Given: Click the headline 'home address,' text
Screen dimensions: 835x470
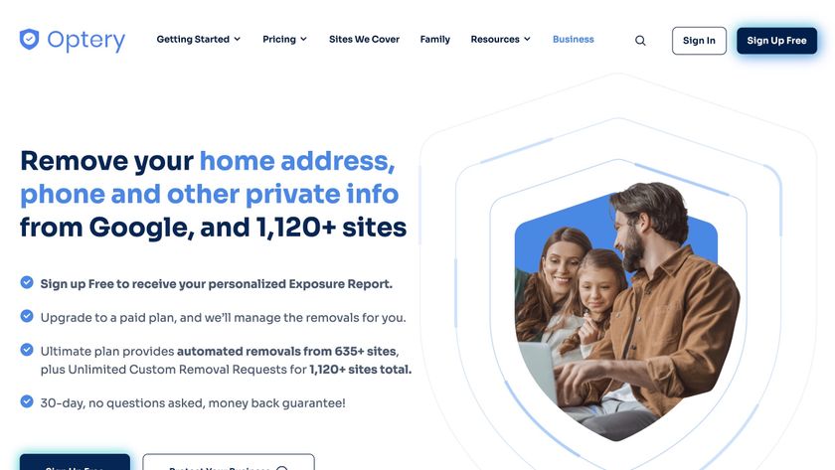Looking at the screenshot, I should [297, 161].
